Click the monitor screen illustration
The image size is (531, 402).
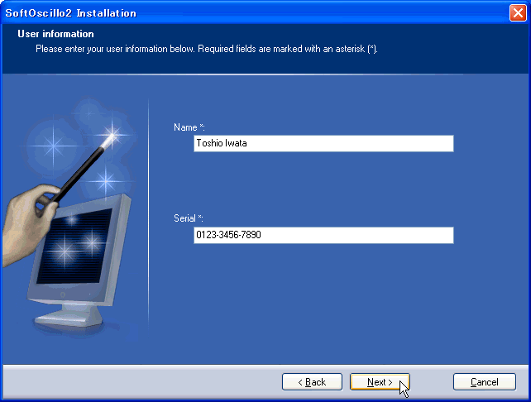pyautogui.click(x=74, y=244)
